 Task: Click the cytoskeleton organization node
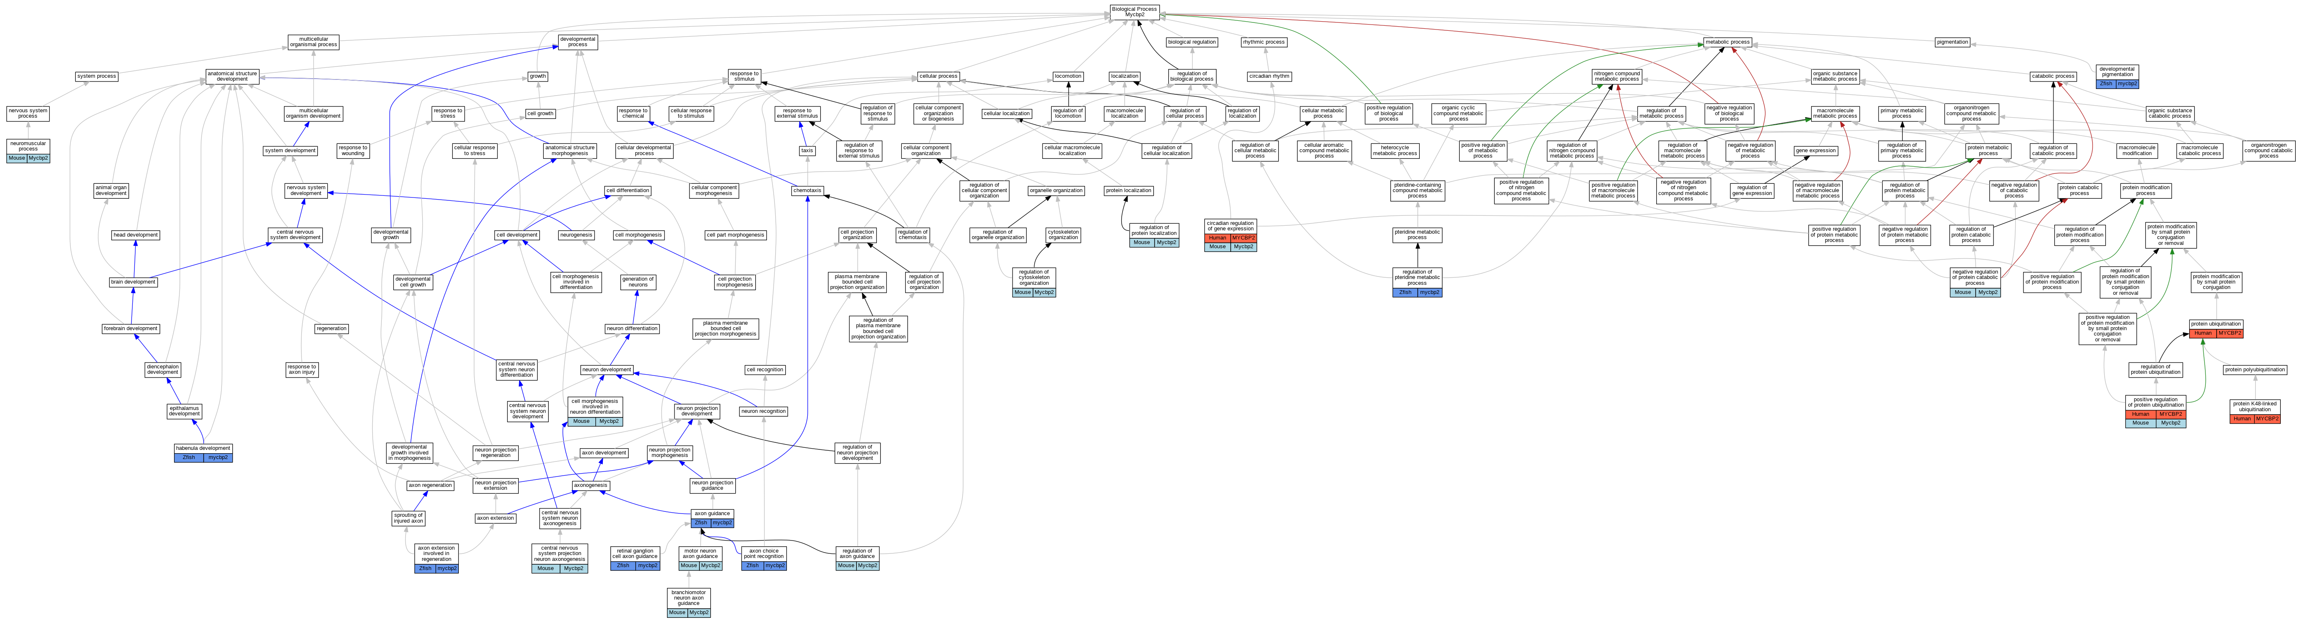pyautogui.click(x=1063, y=234)
